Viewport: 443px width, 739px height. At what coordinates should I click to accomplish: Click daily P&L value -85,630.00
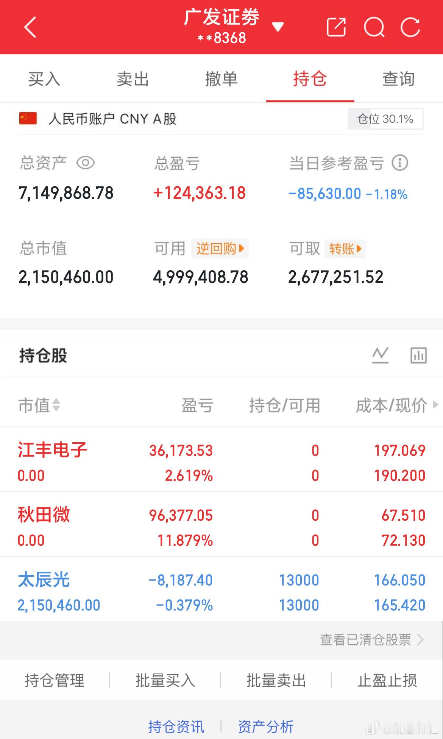point(325,194)
